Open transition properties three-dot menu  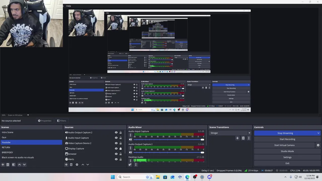coord(249,138)
